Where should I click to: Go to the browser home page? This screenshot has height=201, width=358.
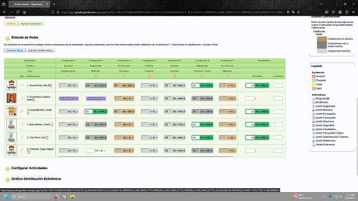tap(25, 12)
